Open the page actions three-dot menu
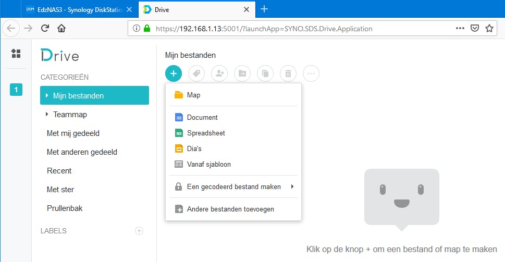505x262 pixels. tap(460, 28)
